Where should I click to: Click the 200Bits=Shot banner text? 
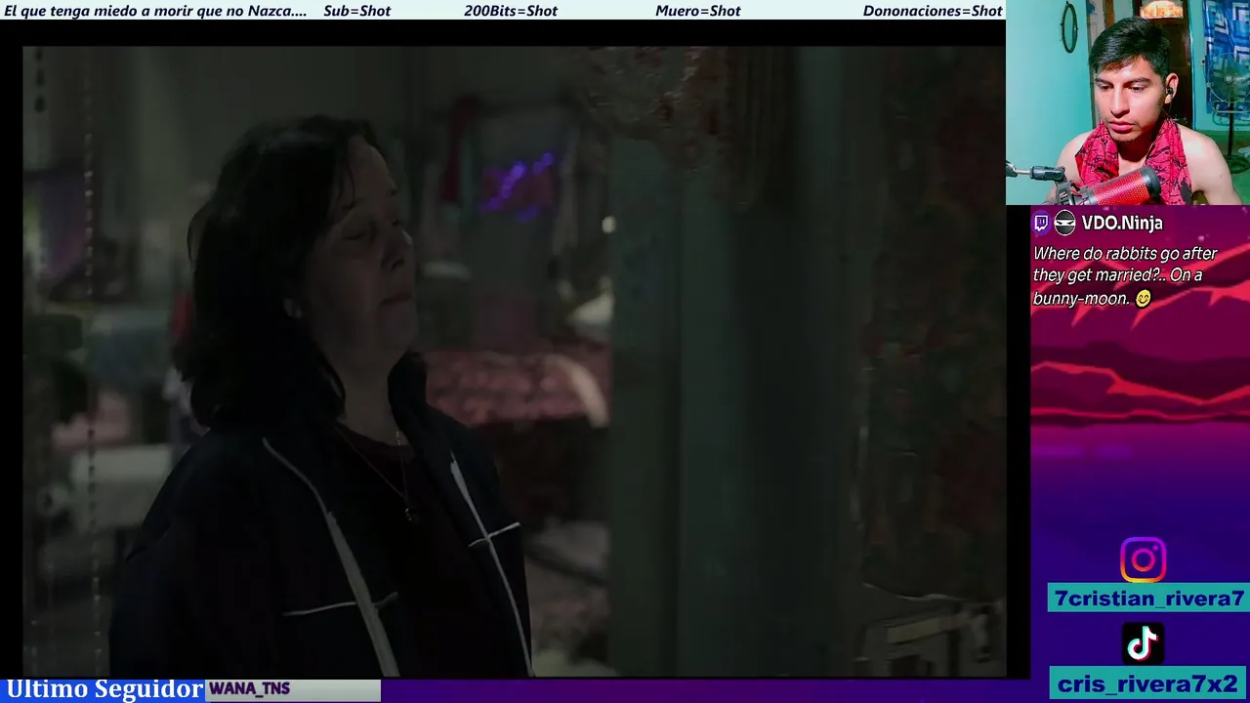tap(511, 11)
